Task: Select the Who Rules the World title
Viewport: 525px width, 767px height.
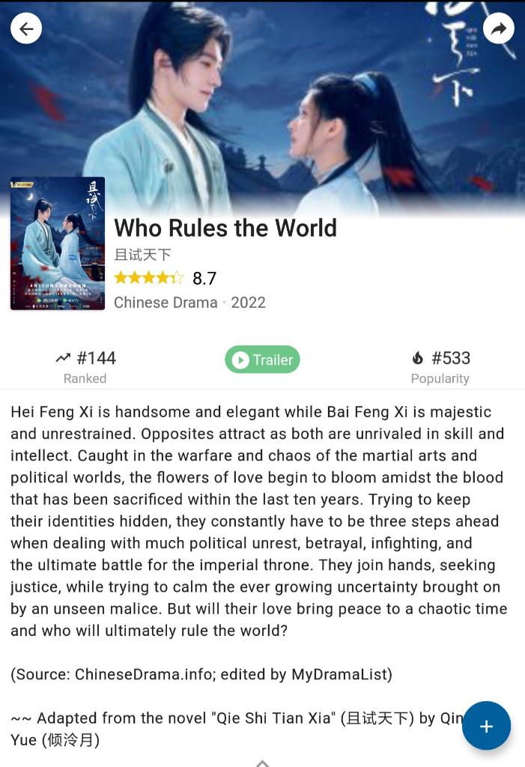Action: tap(225, 228)
